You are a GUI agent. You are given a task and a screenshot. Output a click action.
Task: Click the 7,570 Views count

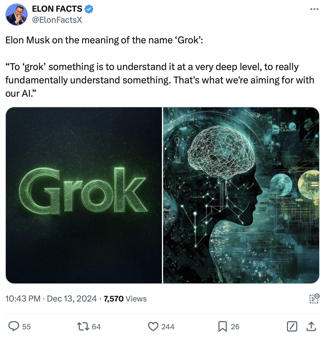(125, 299)
